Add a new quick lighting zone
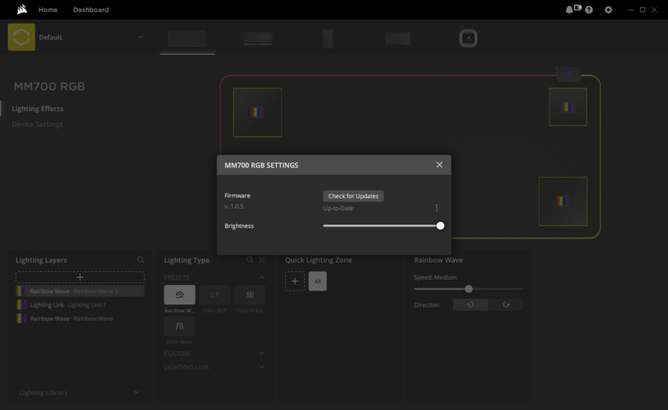The height and width of the screenshot is (410, 668). 295,281
